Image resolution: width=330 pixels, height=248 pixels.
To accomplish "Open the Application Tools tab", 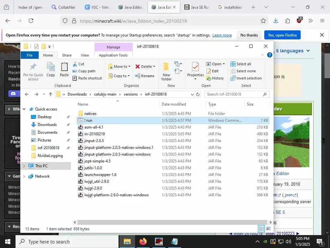I will 113,55.
